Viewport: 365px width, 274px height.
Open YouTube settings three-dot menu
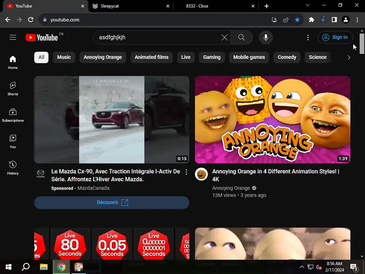(x=308, y=37)
